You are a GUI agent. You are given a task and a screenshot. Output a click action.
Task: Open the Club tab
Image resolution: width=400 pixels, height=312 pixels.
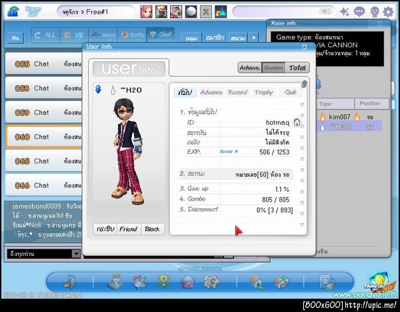point(291,92)
